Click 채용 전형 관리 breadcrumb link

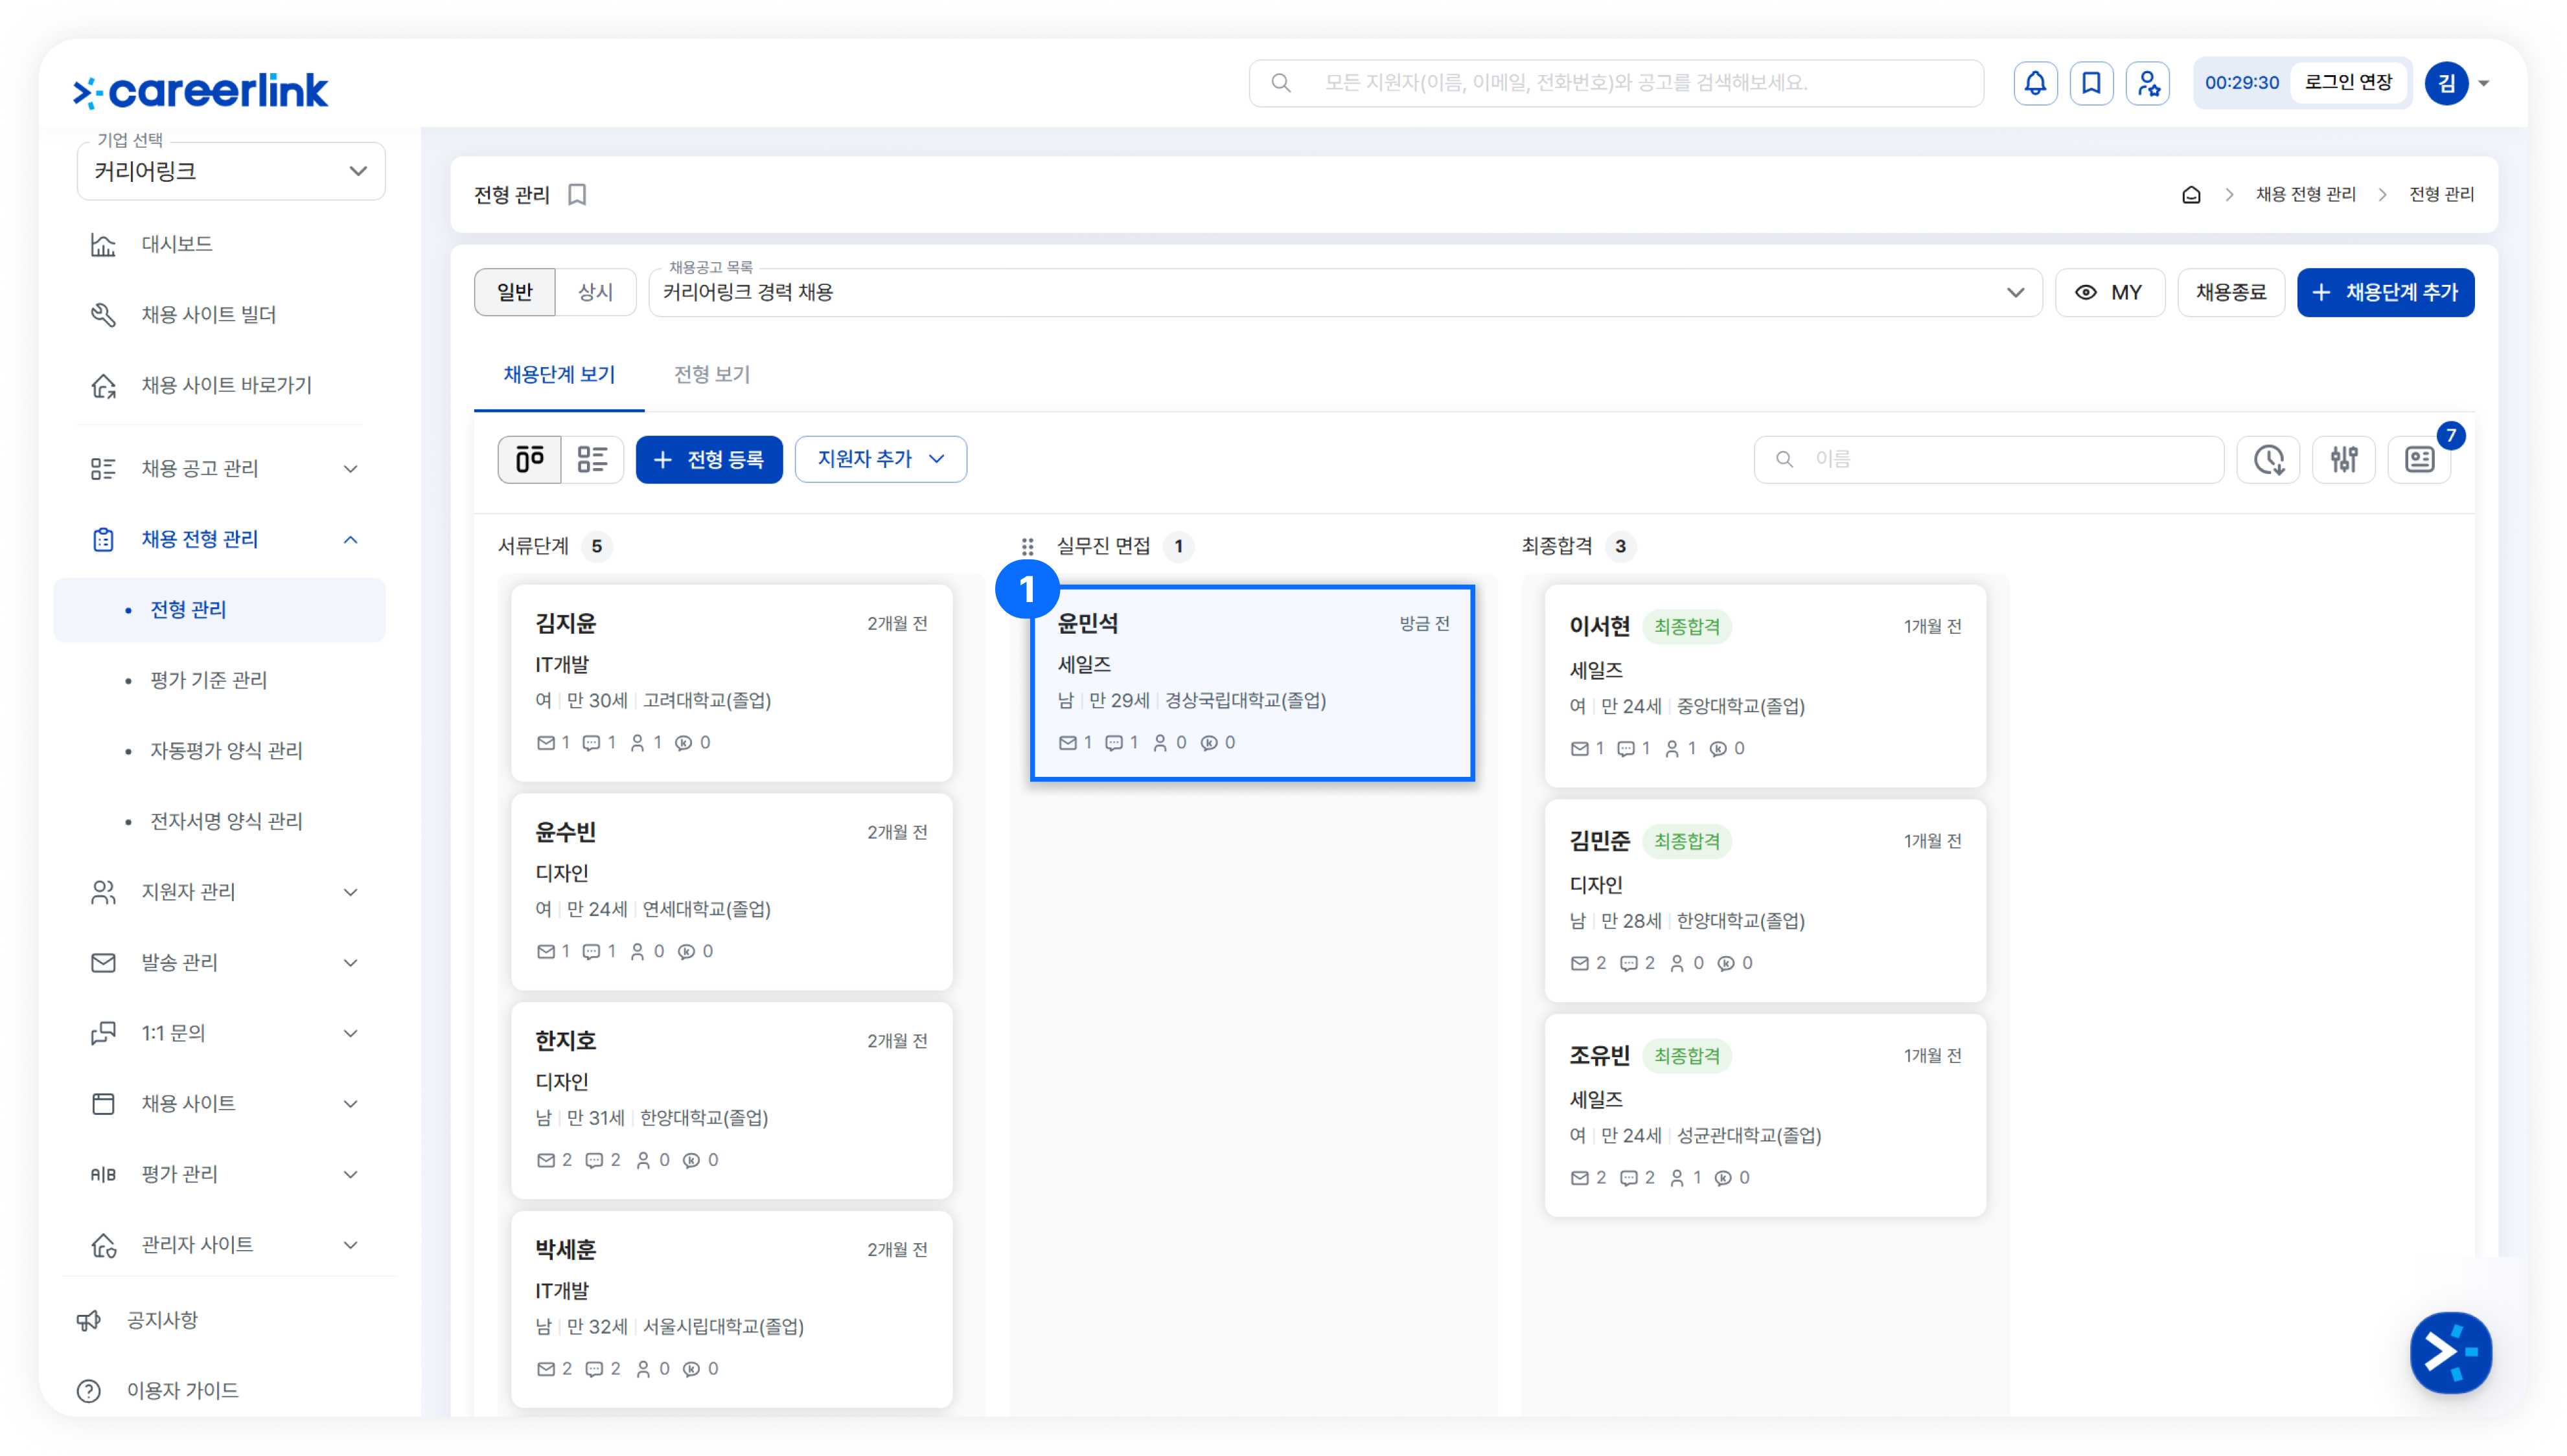2306,194
